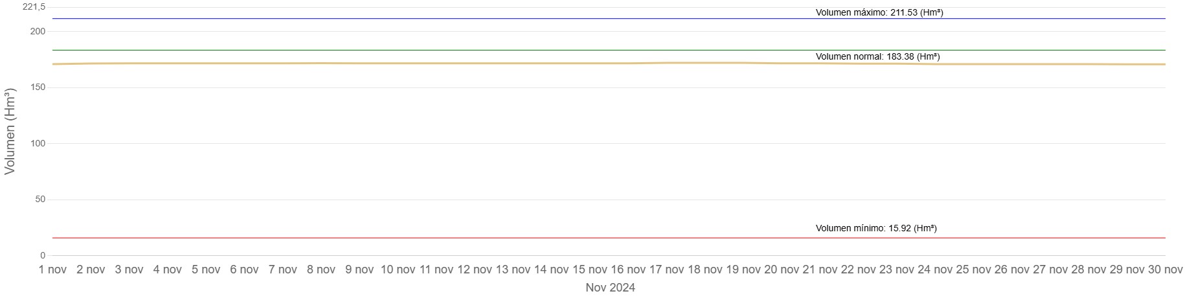Screen dimensions: 1185x298
Task: Click the '50' y-axis tick label
Action: click(x=40, y=199)
